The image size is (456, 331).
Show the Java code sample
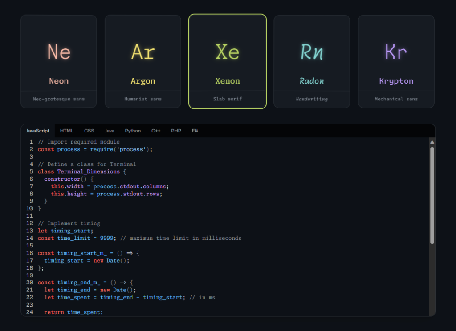110,131
